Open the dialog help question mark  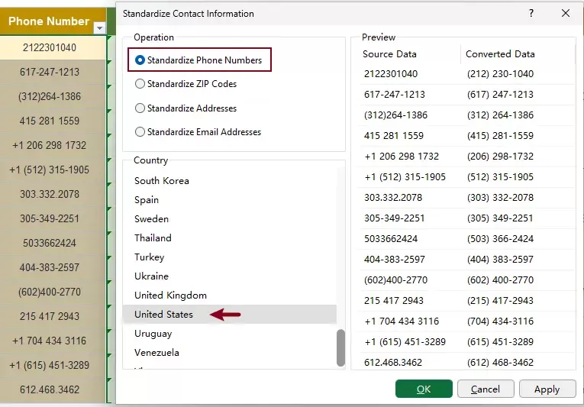(531, 13)
